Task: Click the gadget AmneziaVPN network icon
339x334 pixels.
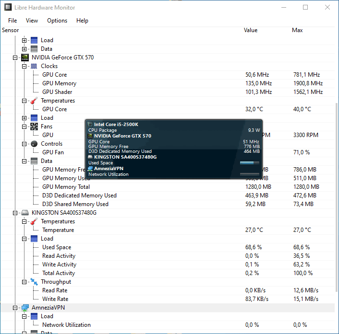Action: 90,169
